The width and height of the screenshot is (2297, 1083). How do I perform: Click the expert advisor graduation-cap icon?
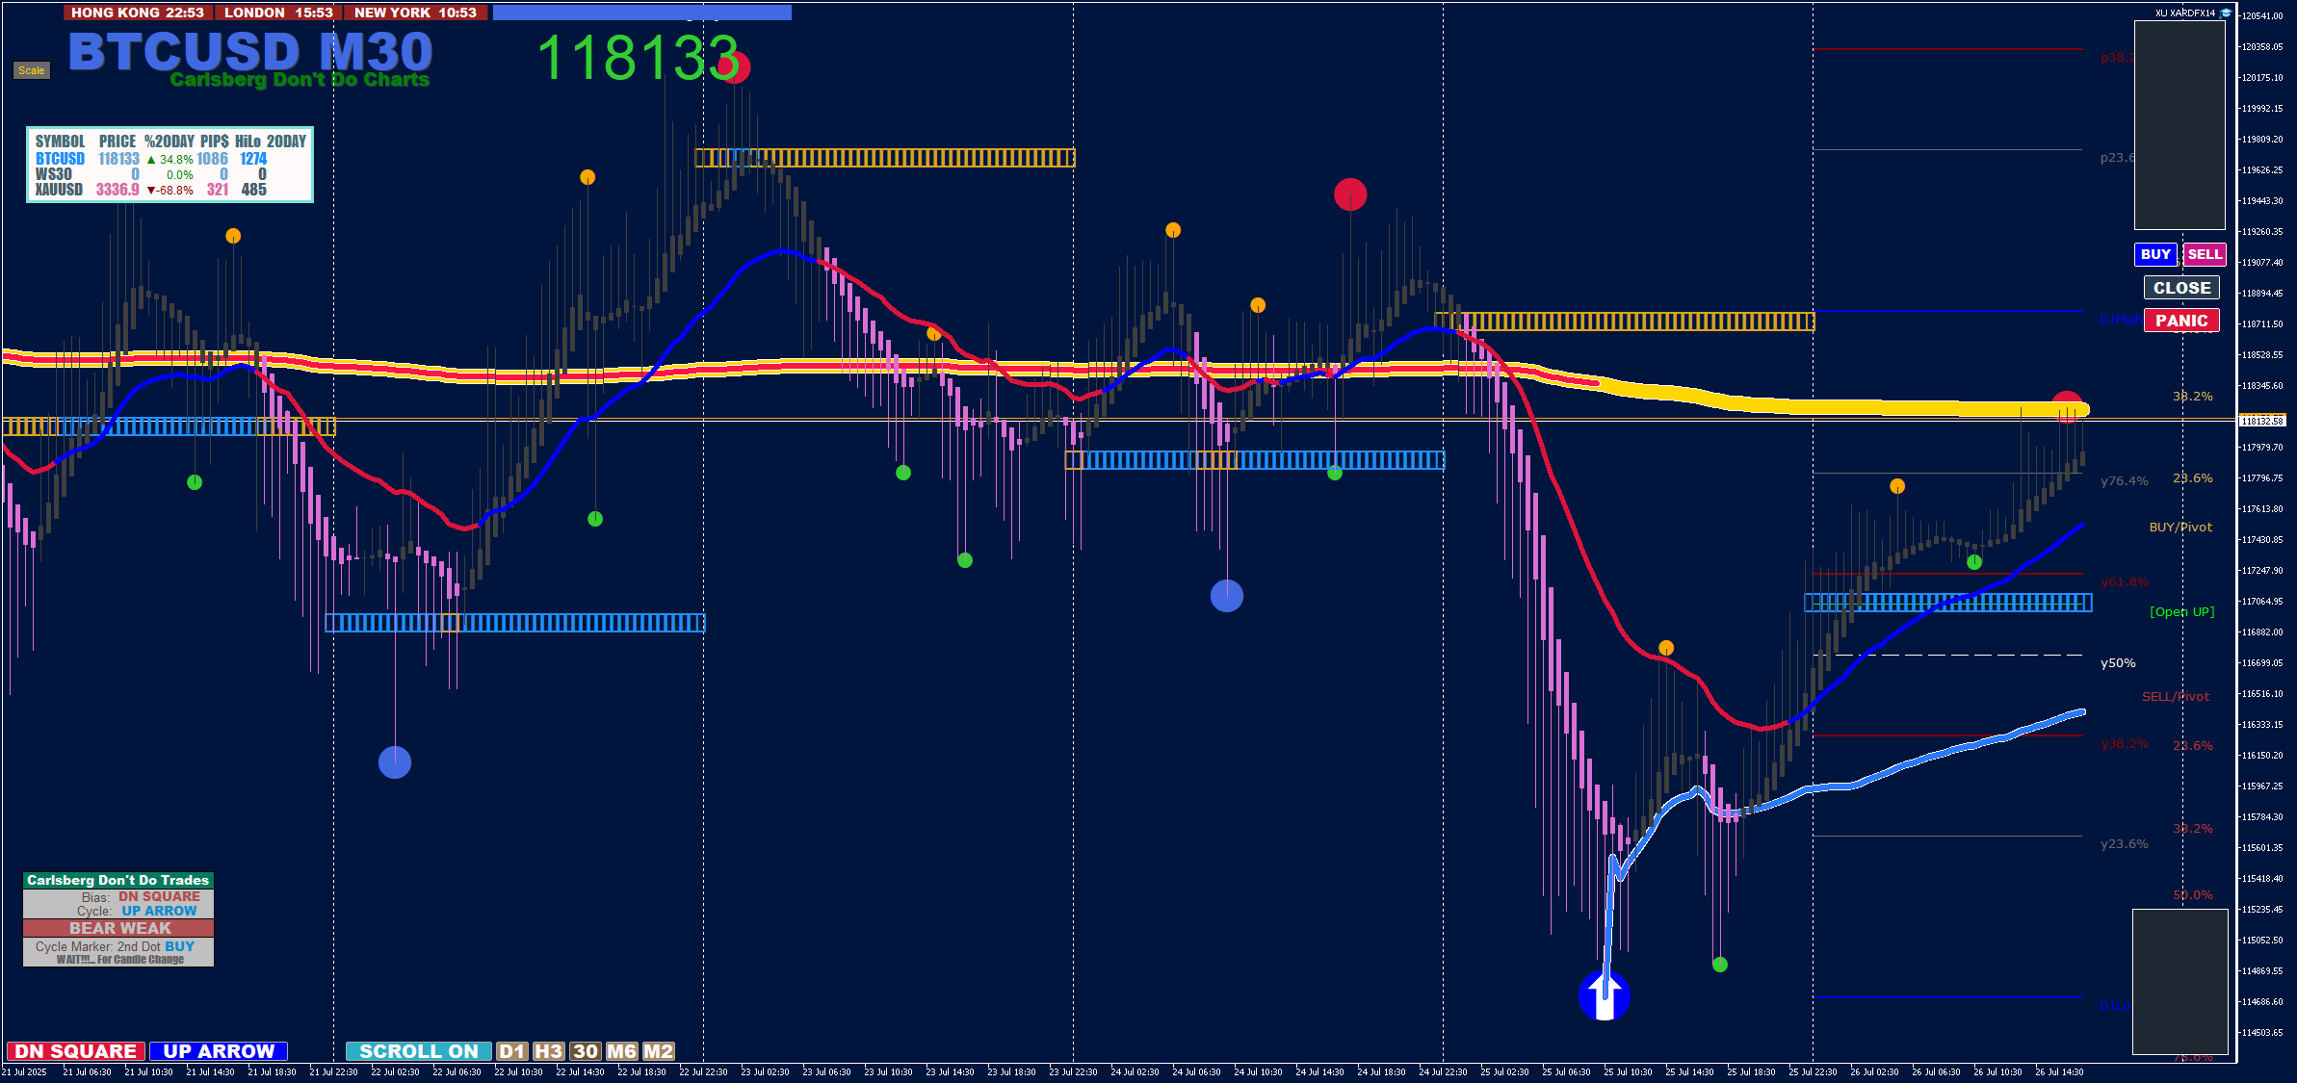click(x=2226, y=13)
